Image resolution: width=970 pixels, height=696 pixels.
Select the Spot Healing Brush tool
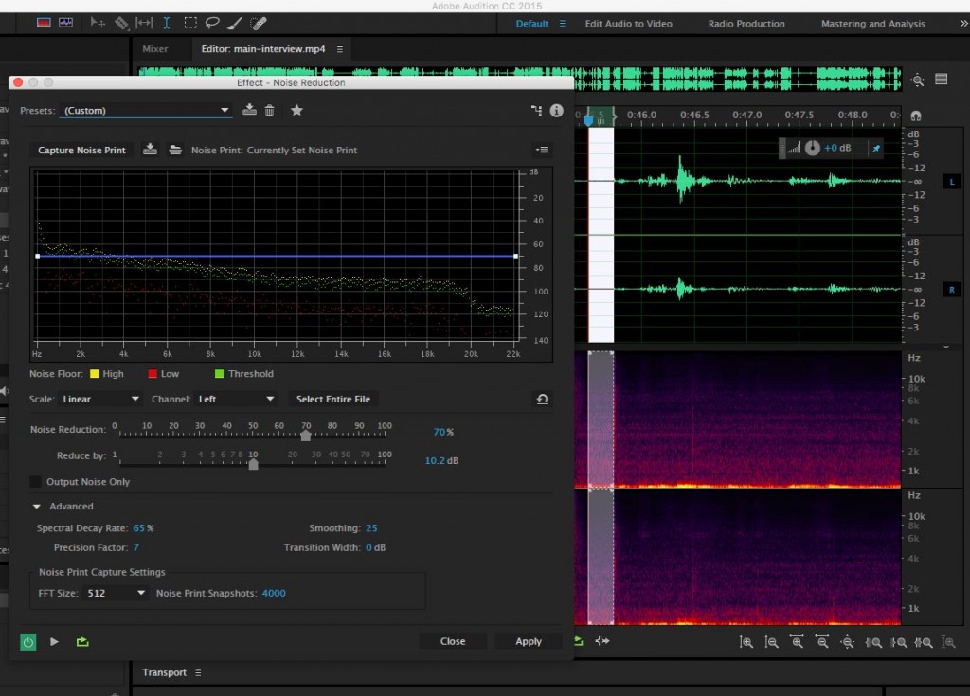point(258,23)
